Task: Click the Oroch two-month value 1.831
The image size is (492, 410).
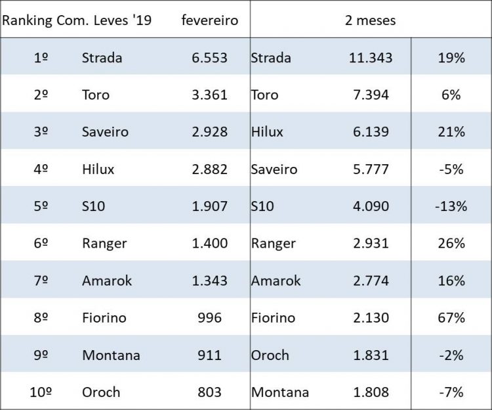Action: [371, 355]
